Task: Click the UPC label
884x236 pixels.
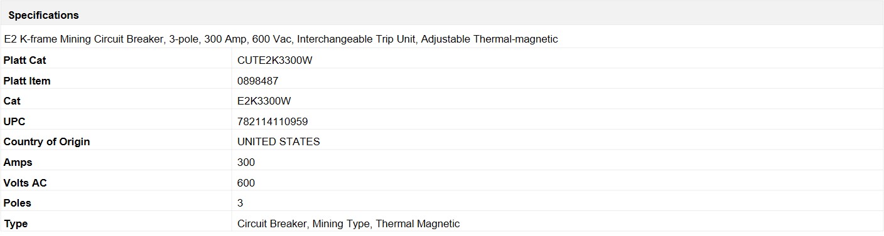Action: point(14,121)
